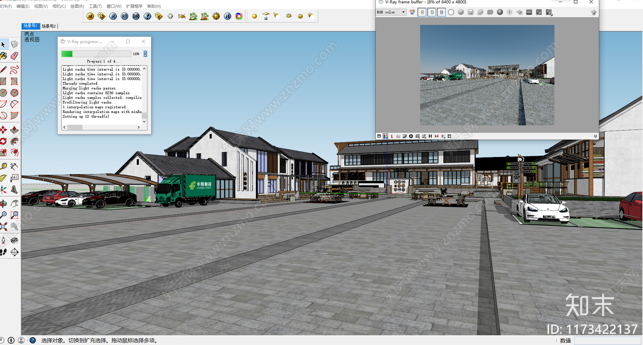Screen dimensions: 643x345
Task: Toggle LUT correction in frame buffer
Action: click(x=424, y=136)
